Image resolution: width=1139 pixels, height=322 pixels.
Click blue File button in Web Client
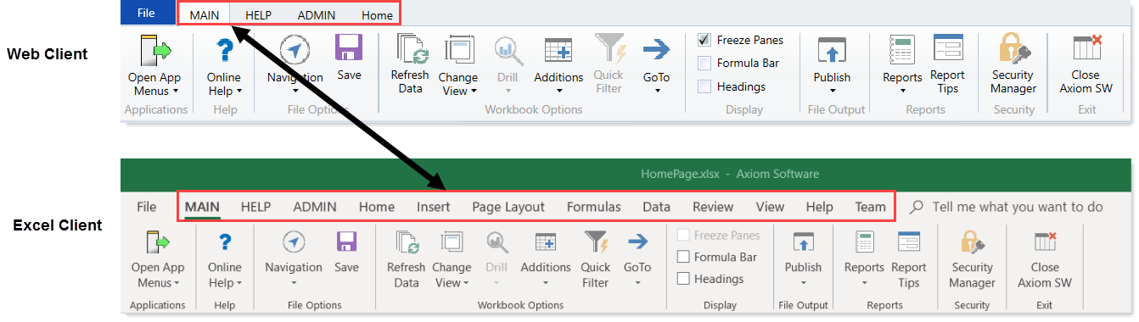[x=146, y=13]
